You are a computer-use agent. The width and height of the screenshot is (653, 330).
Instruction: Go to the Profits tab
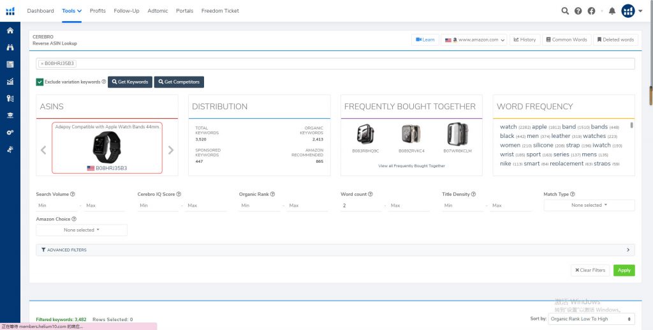pos(98,11)
